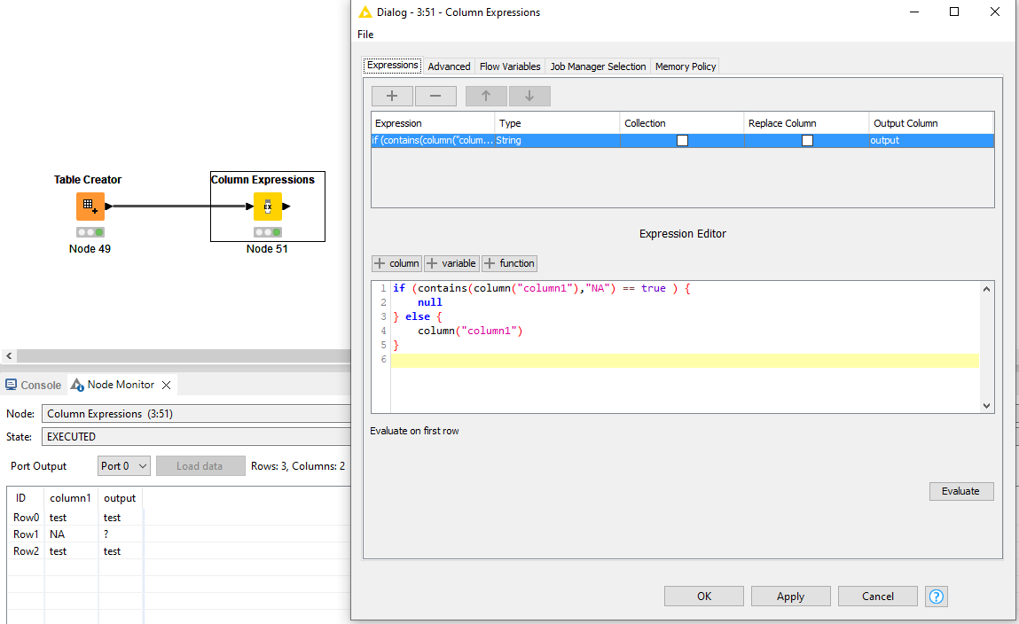This screenshot has height=624, width=1019.
Task: Click the Evaluate button
Action: point(961,491)
